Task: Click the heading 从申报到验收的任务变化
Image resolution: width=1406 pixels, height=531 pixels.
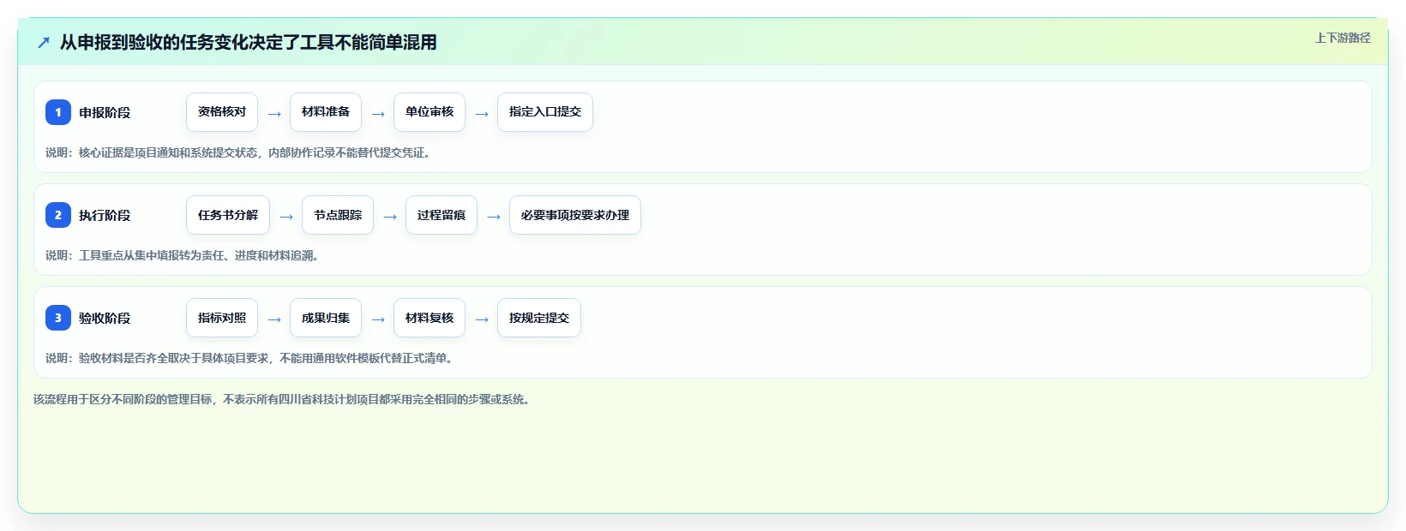Action: click(249, 42)
